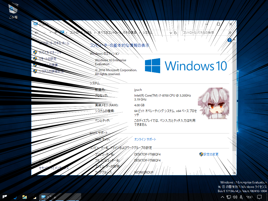Click the search magnifier icon
The height and width of the screenshot is (201, 268).
[230, 33]
